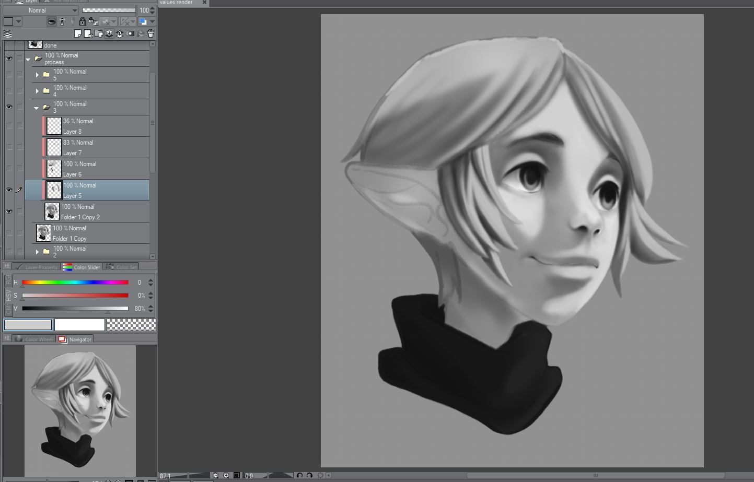Rotate canvas right with clockwise arrow

tap(309, 475)
